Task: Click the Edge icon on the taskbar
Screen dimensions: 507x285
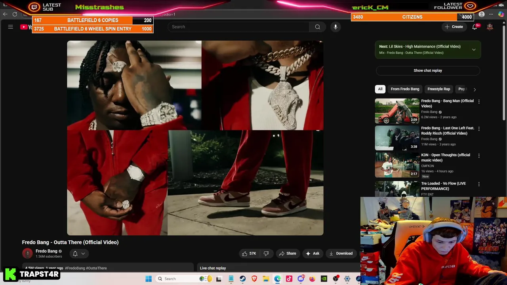Action: 277,279
